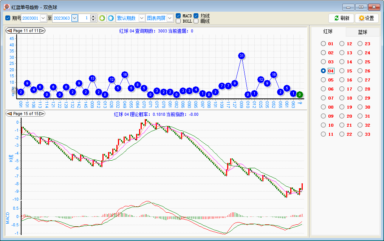Select red ball 28 radio
384x241 pixels.
click(360, 89)
